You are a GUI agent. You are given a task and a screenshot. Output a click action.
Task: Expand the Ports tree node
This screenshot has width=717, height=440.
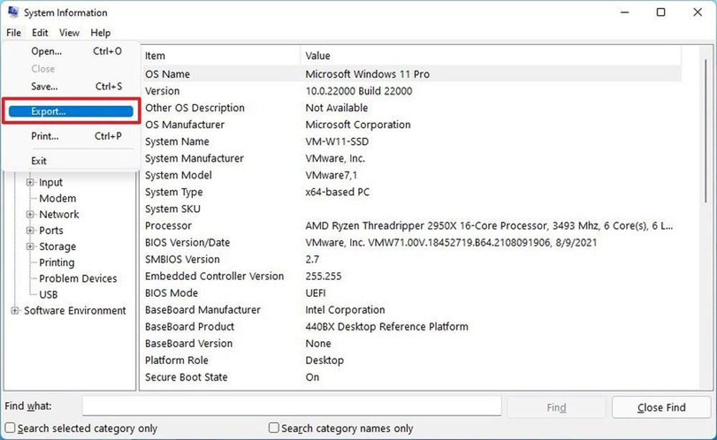coord(30,230)
